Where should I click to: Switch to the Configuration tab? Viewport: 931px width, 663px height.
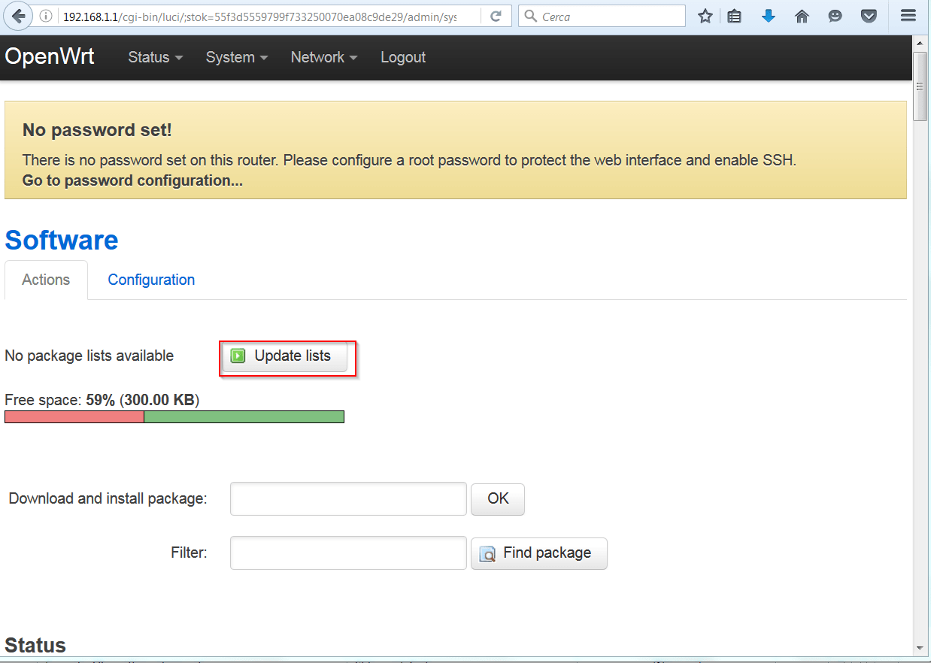[150, 280]
